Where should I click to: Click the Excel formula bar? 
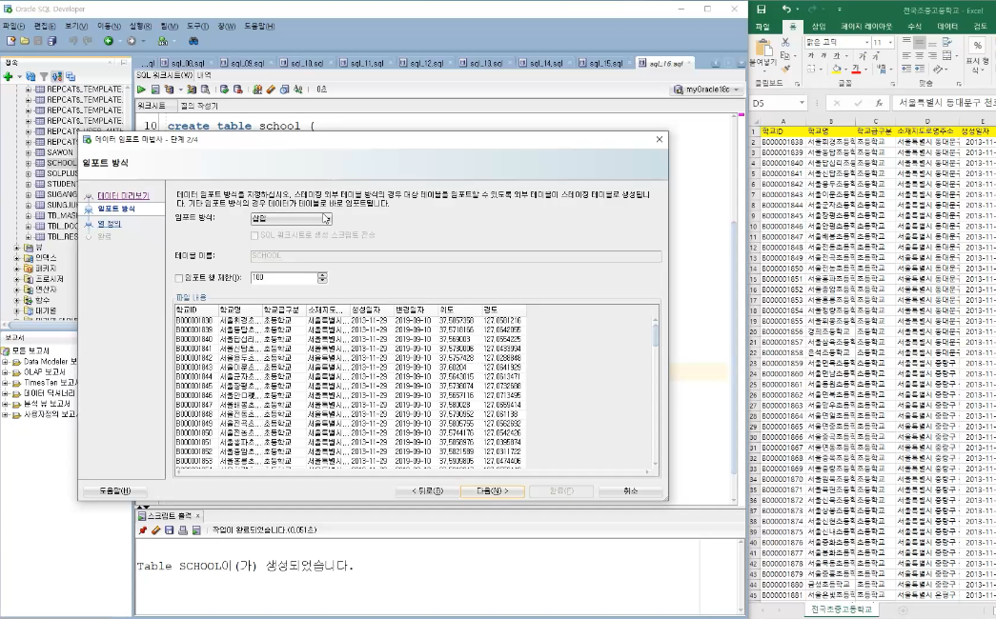pos(944,103)
